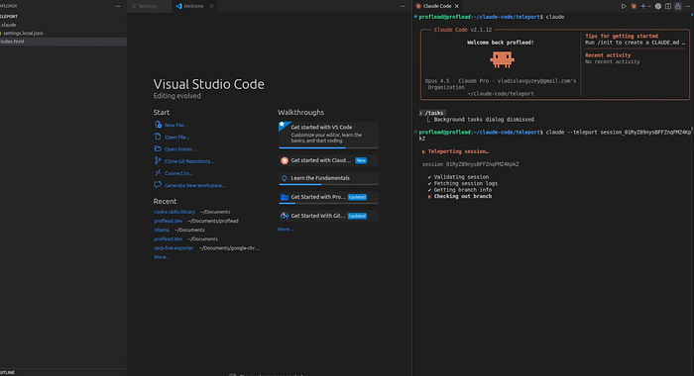694x376 pixels.
Task: Click 'Welcome back proflead!' text
Action: click(x=500, y=43)
